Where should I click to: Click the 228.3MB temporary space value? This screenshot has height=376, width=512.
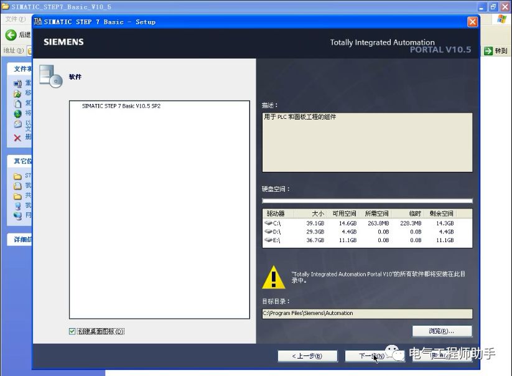tap(411, 223)
